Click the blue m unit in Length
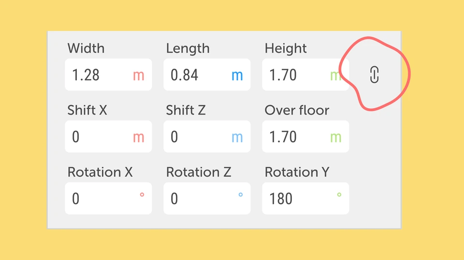Image resolution: width=464 pixels, height=260 pixels. coord(237,76)
